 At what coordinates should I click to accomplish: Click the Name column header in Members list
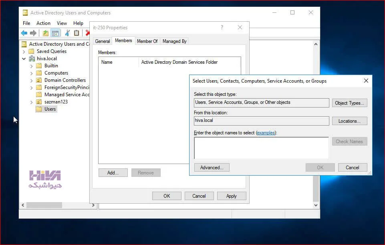119,62
